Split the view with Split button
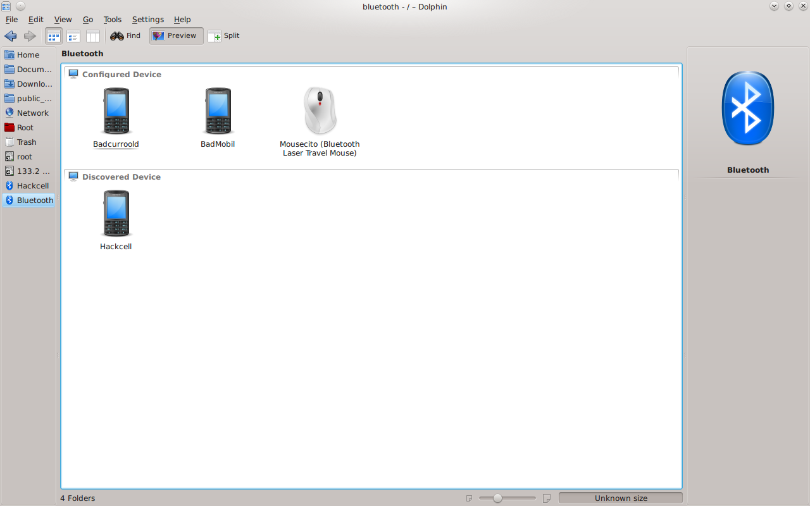This screenshot has width=810, height=506. (224, 36)
